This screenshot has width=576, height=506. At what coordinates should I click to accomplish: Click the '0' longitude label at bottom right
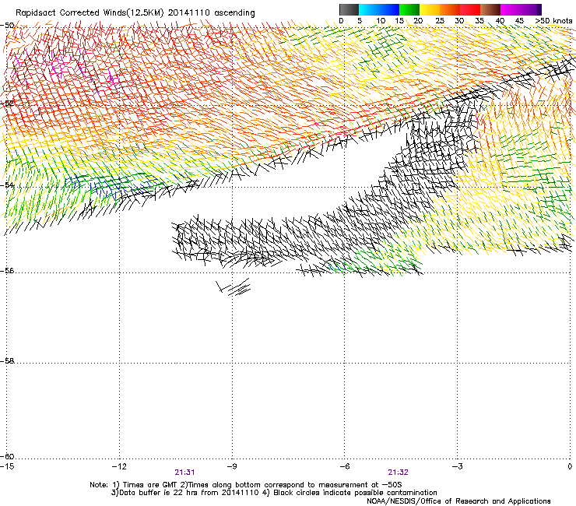570,466
